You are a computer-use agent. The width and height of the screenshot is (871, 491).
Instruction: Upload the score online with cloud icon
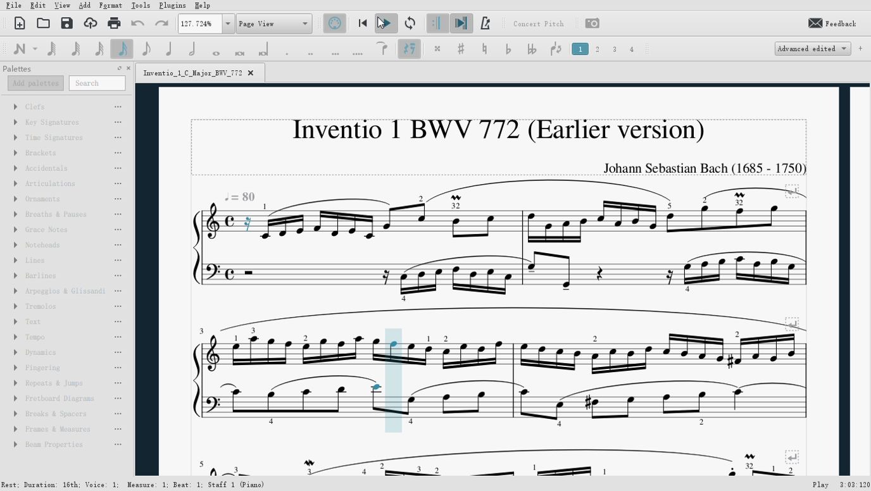(x=91, y=23)
